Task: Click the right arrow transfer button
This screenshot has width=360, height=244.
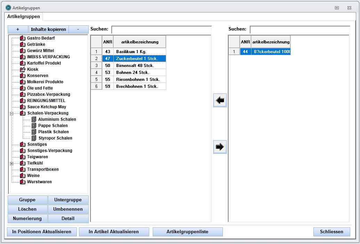Action: pyautogui.click(x=220, y=147)
